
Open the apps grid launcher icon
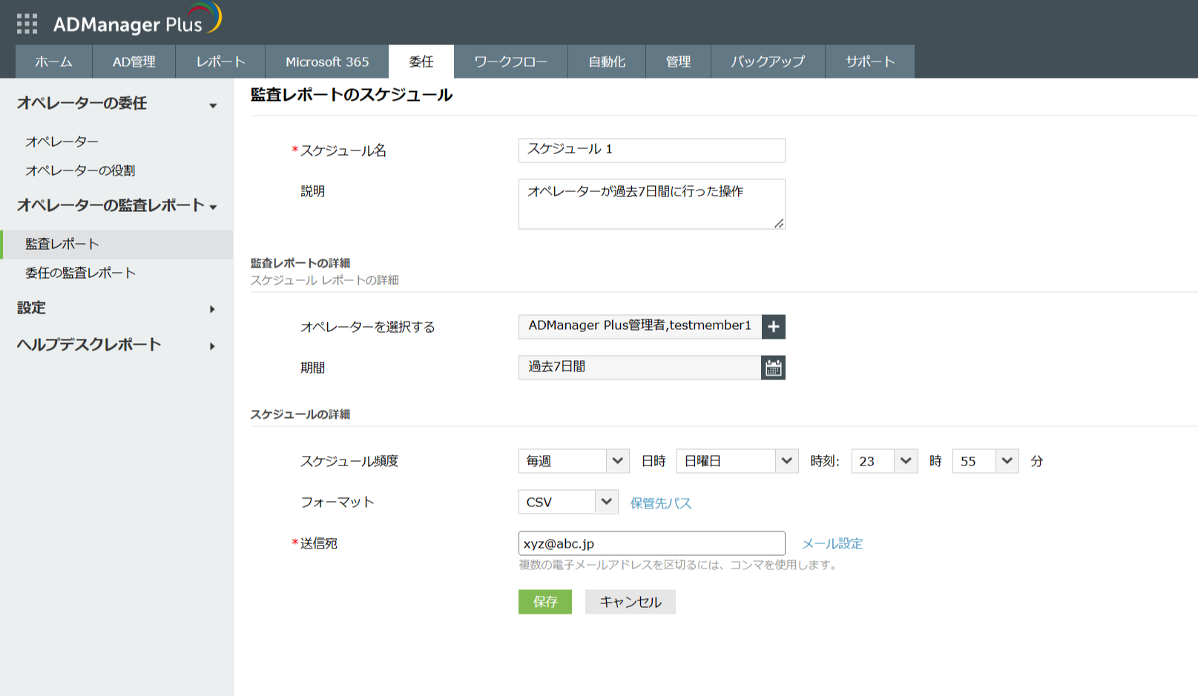click(27, 24)
